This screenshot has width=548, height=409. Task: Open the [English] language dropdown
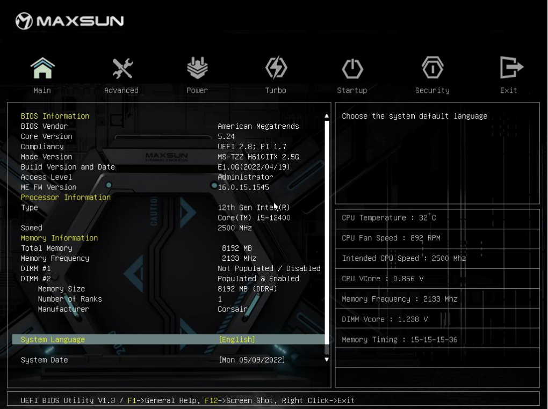(x=237, y=340)
